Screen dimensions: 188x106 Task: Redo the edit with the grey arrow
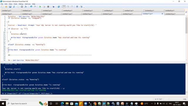35,7
